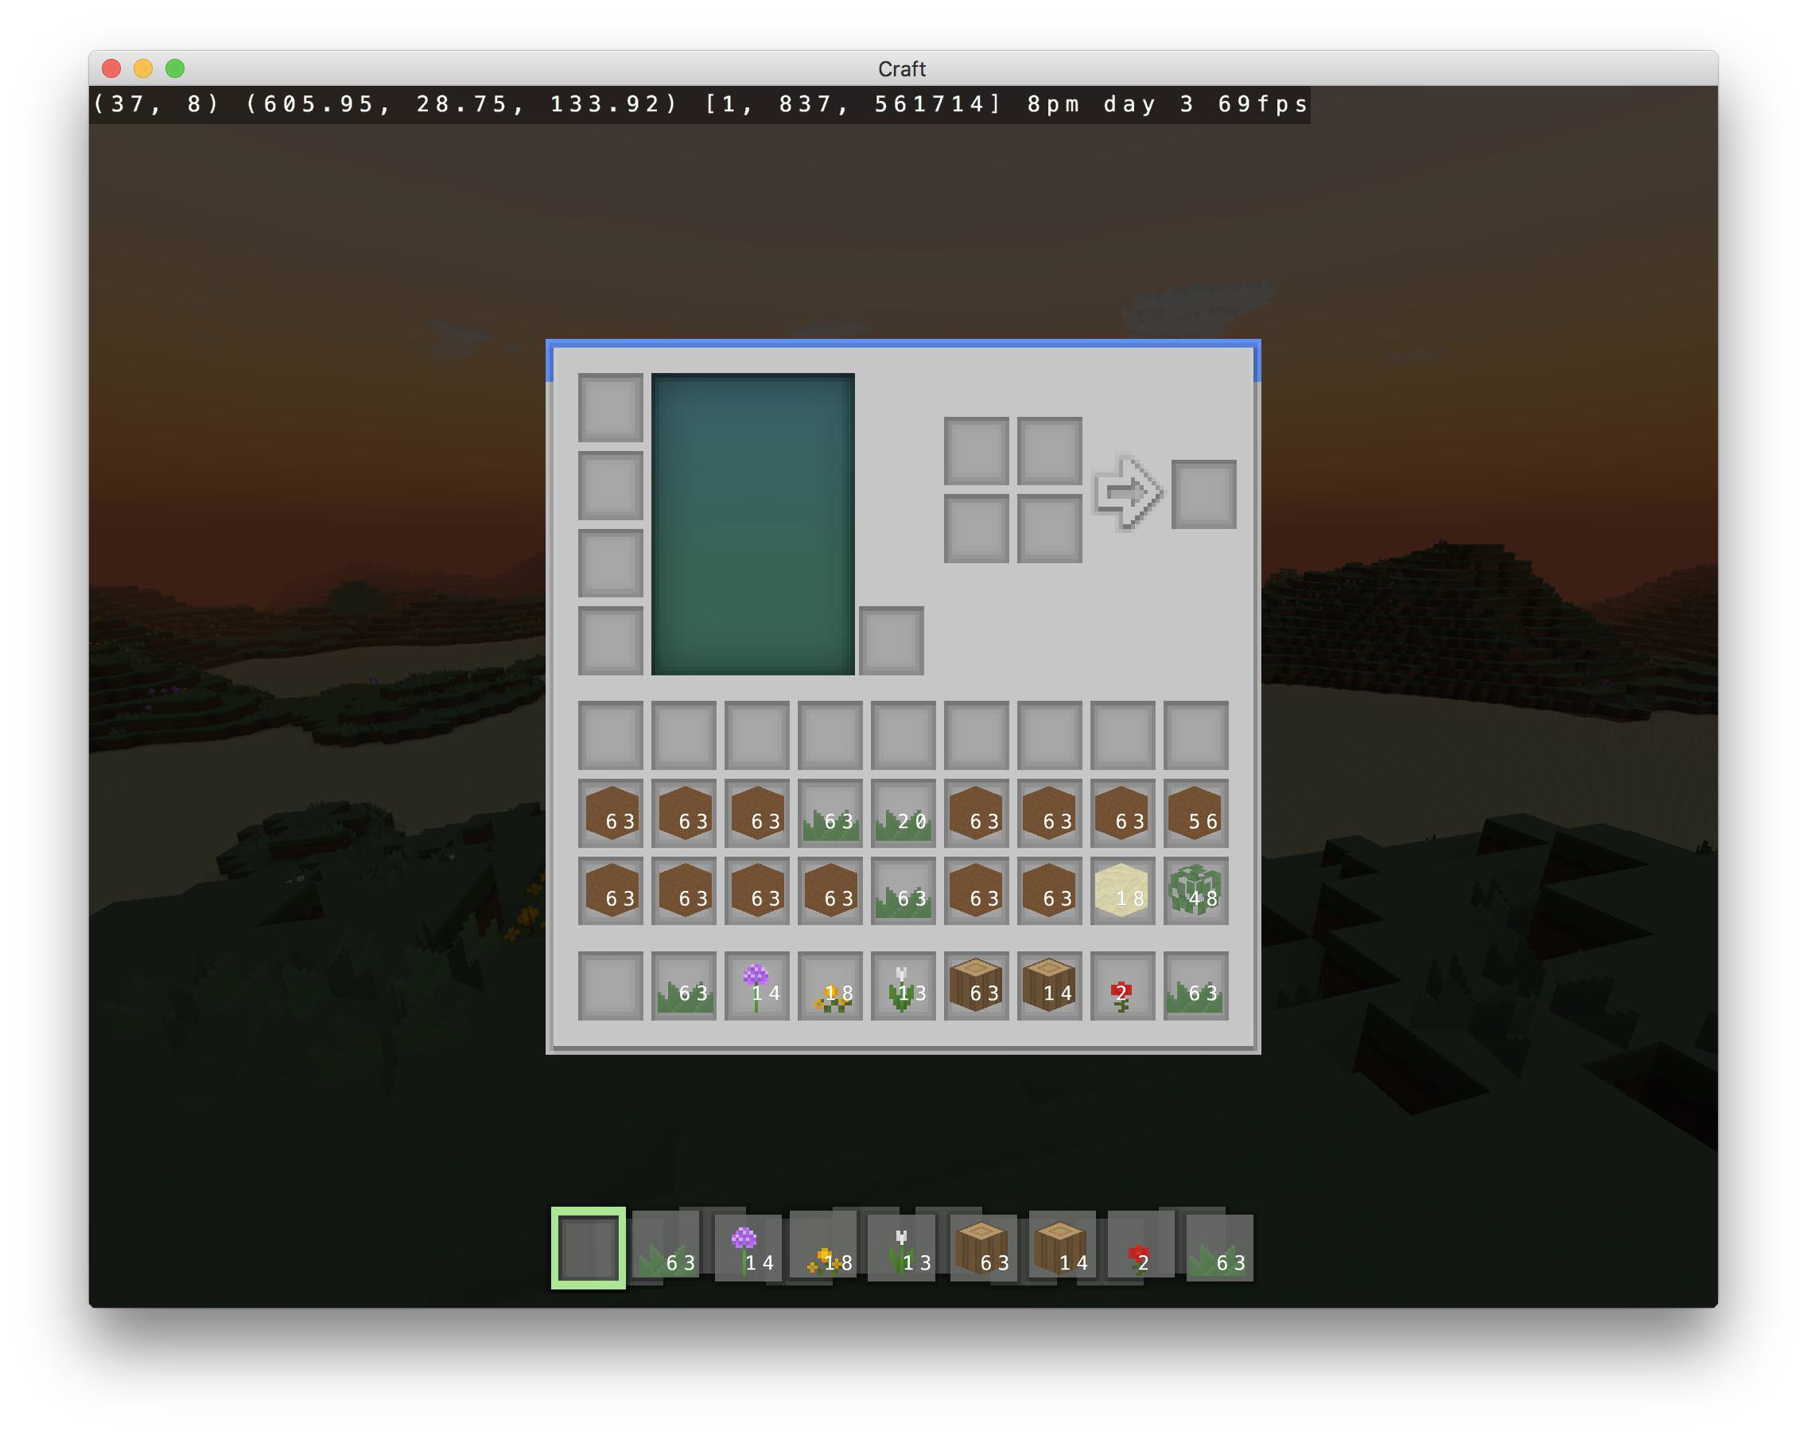Click the white tulip stack of 13 in inventory
The image size is (1807, 1435).
tap(903, 986)
